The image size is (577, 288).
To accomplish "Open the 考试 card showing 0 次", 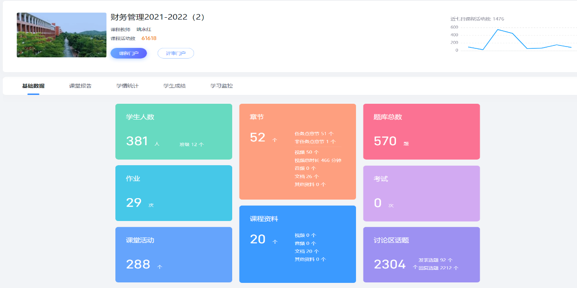I will (x=421, y=193).
